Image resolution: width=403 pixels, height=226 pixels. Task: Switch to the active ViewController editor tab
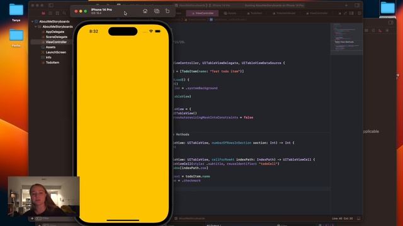point(203,13)
